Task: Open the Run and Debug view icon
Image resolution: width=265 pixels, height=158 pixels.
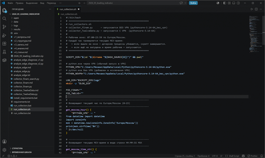Action: pyautogui.click(x=5, y=35)
